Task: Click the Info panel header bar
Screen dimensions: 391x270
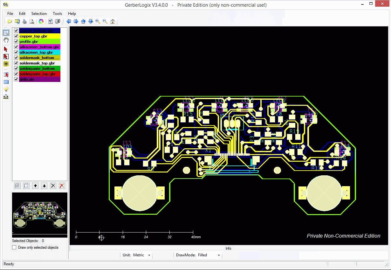Action: (229, 248)
